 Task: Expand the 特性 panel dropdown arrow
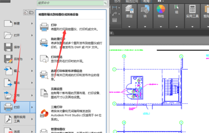[x=161, y=27]
